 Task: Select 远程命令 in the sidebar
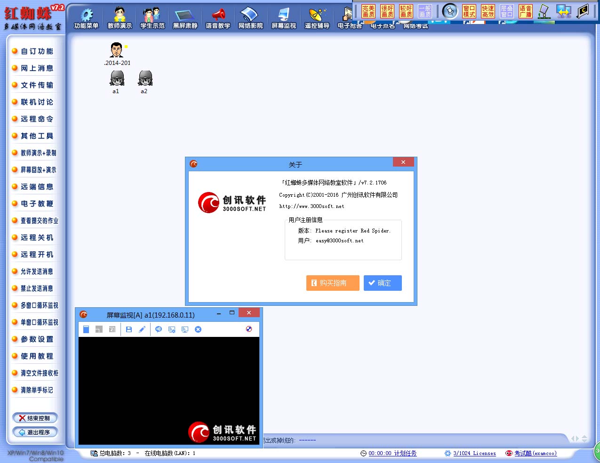pos(37,119)
